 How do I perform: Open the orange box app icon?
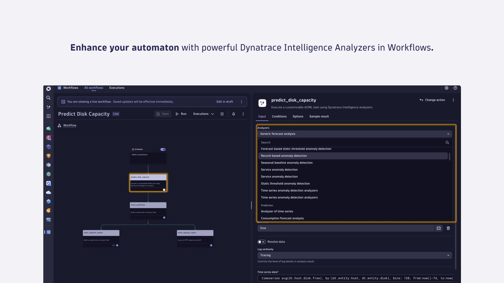pos(49,211)
